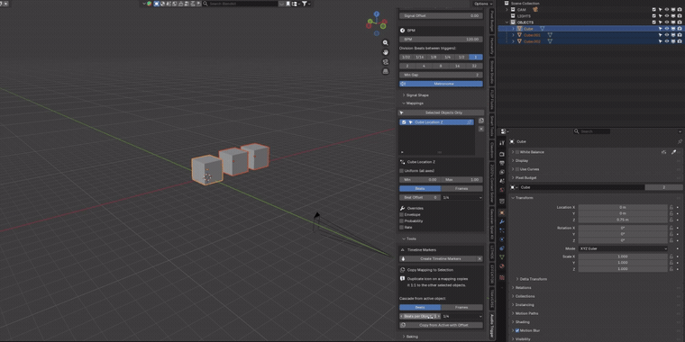Click the BPM 120.00 value field
685x342 pixels.
[442, 39]
